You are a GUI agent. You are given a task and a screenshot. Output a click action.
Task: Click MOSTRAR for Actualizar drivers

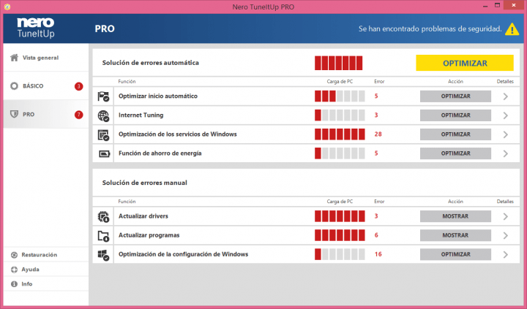pos(455,216)
